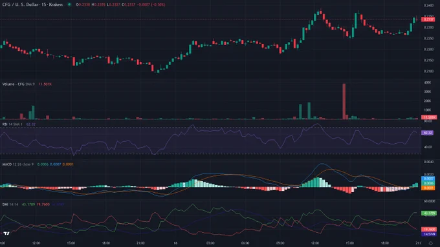Image resolution: width=440 pixels, height=247 pixels.
Task: Click the open value O0.2338
Action: point(83,5)
